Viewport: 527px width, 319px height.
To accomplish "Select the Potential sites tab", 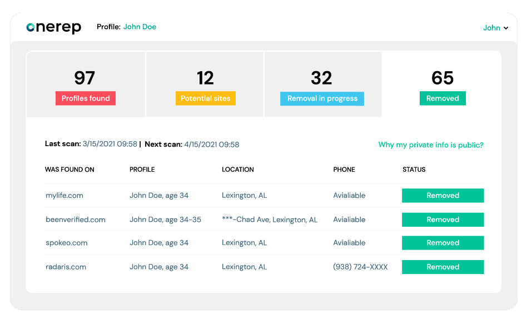I will click(205, 84).
